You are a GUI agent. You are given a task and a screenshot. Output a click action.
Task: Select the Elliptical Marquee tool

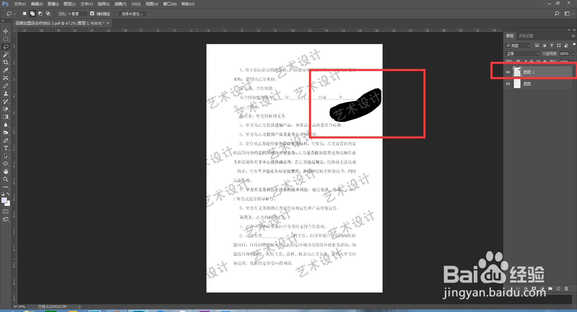click(x=6, y=39)
